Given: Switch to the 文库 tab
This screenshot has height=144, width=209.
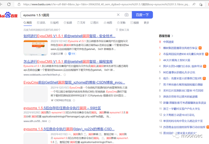Looking at the screenshot, I should click(x=81, y=23).
